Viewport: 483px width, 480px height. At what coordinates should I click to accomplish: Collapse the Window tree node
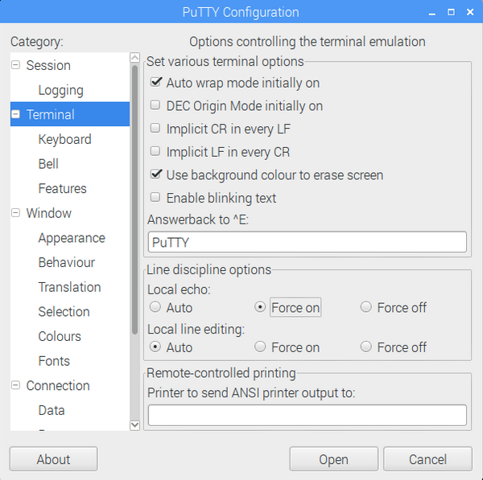15,212
